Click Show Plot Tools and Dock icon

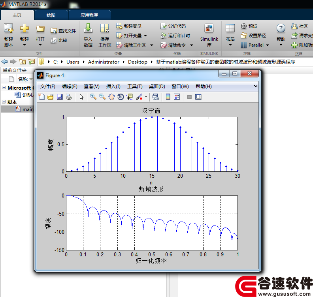point(198,97)
